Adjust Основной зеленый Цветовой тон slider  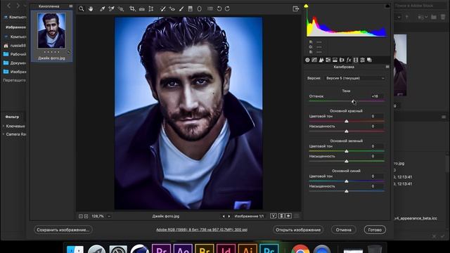(x=347, y=151)
